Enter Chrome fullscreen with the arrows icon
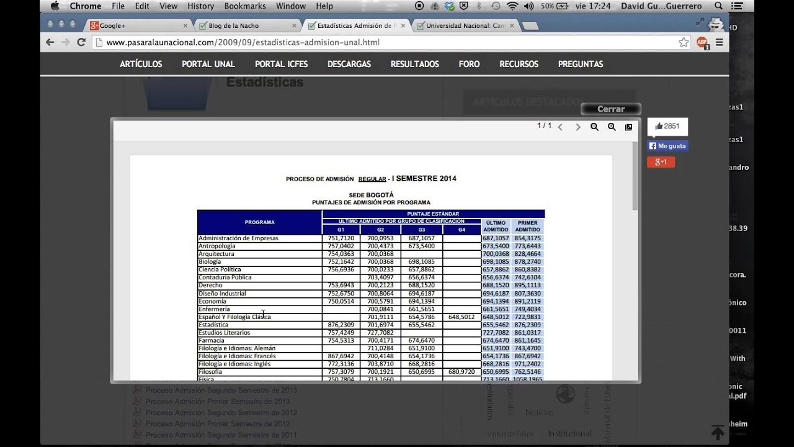Image resolution: width=794 pixels, height=447 pixels. (700, 22)
